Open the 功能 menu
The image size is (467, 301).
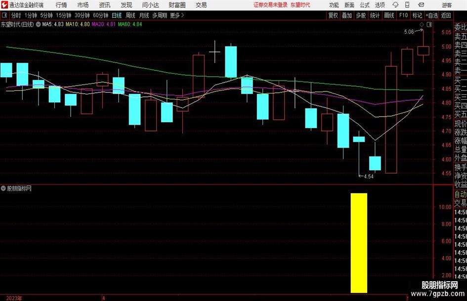[334, 5]
